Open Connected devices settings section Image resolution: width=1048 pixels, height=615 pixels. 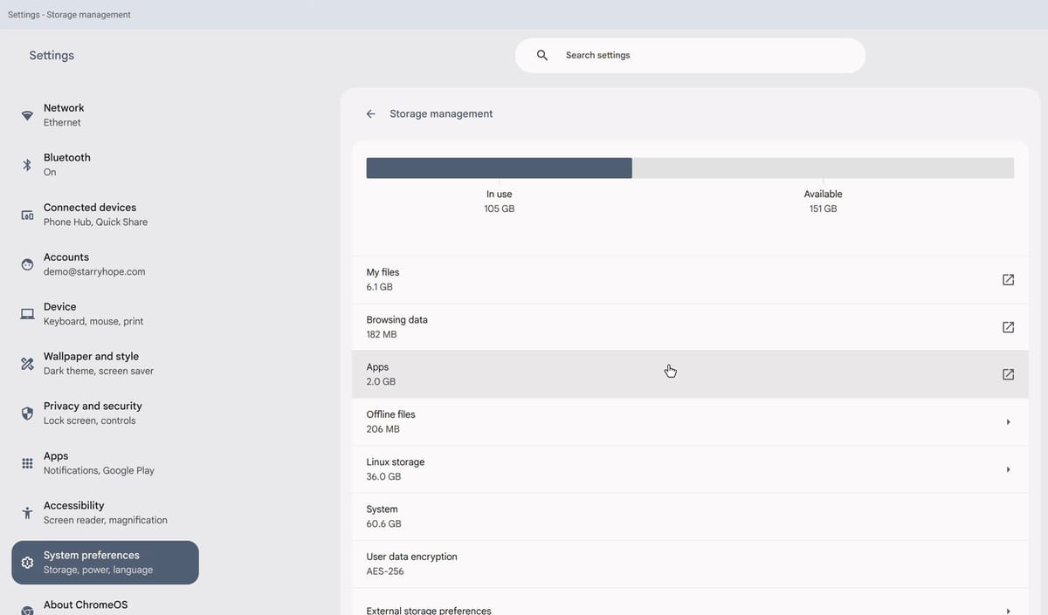105,215
